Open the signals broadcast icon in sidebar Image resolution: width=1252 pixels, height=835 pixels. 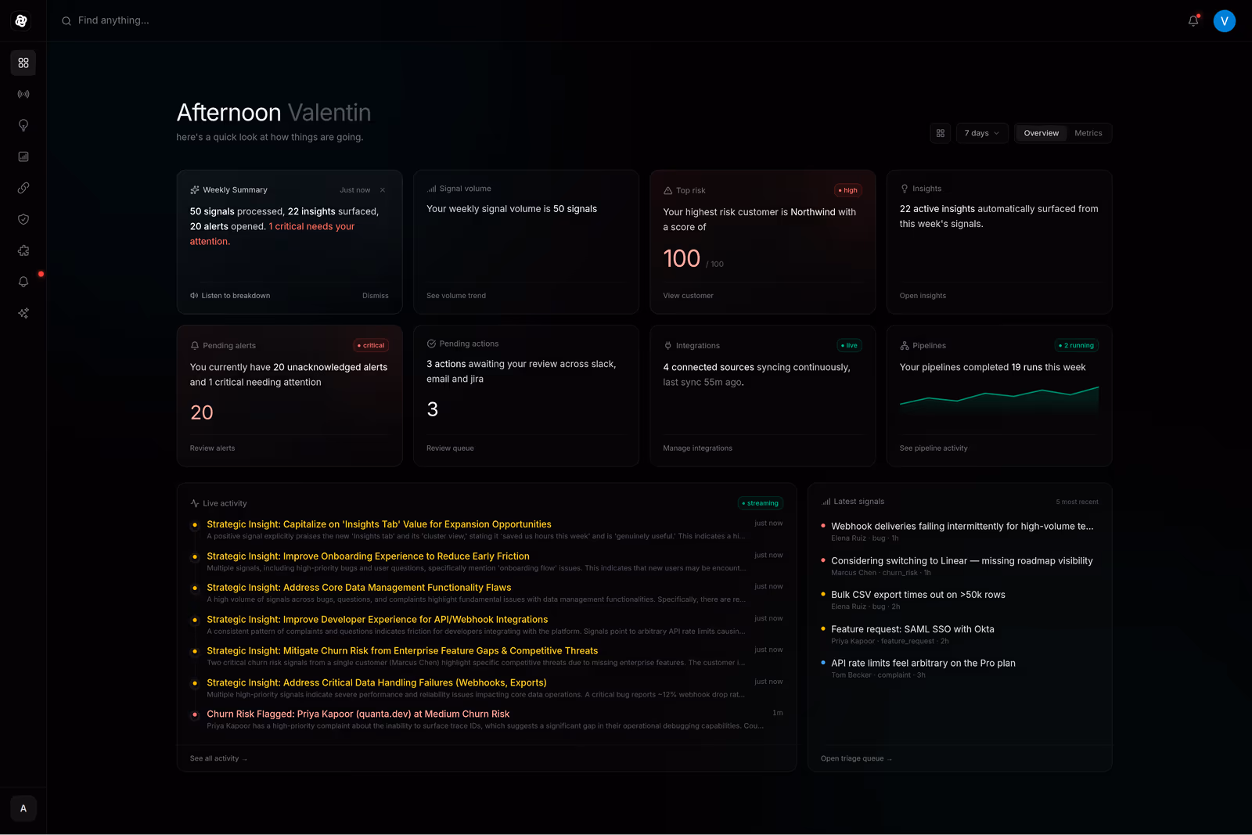coord(23,94)
